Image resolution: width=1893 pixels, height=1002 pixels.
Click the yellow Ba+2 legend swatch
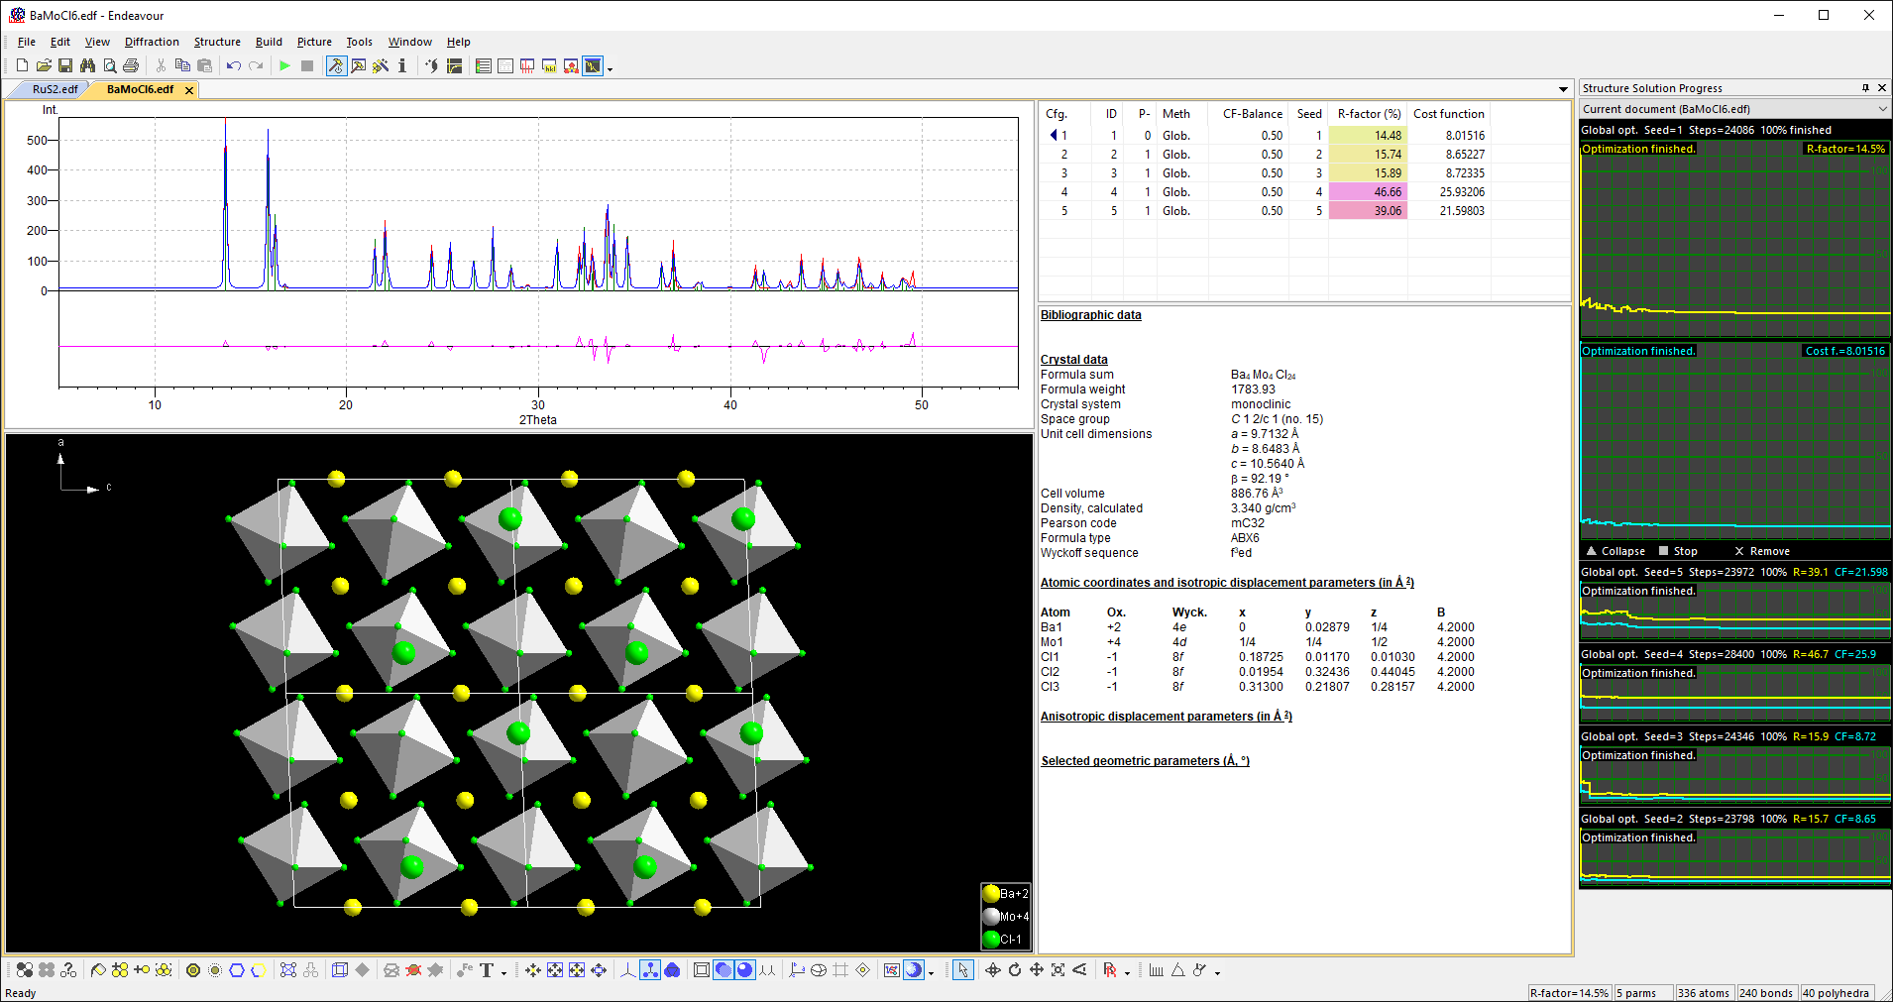(x=990, y=894)
